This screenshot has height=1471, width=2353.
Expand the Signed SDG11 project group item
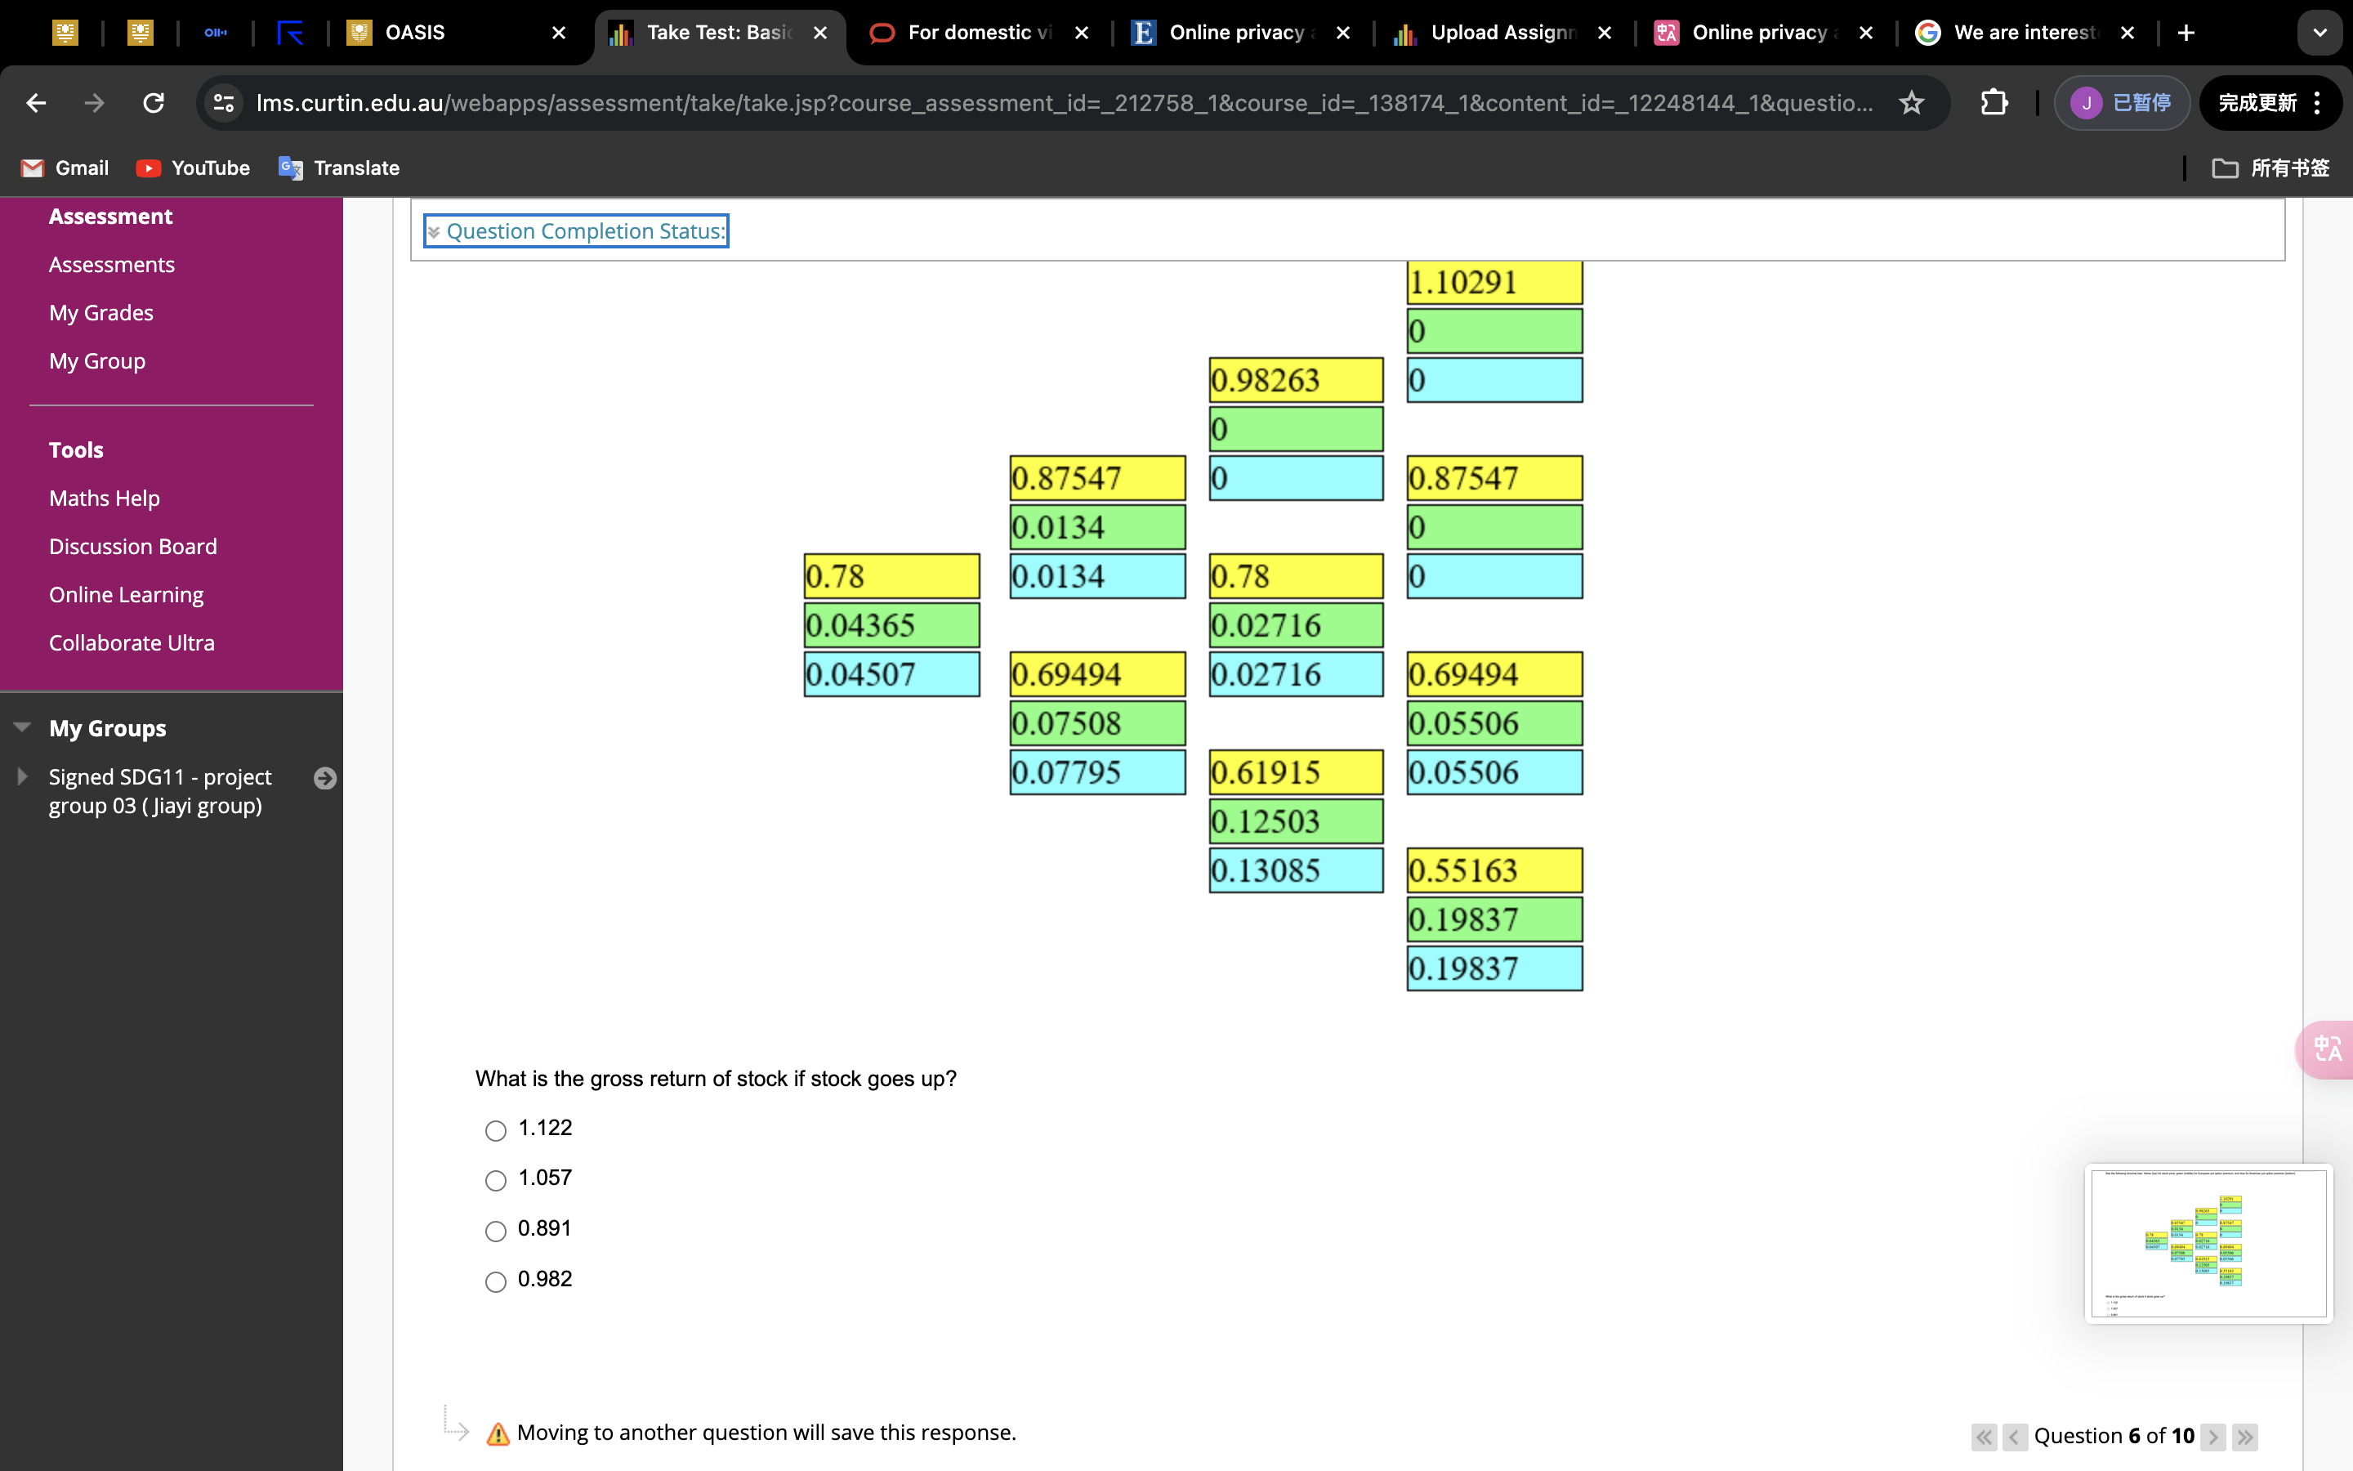(22, 776)
